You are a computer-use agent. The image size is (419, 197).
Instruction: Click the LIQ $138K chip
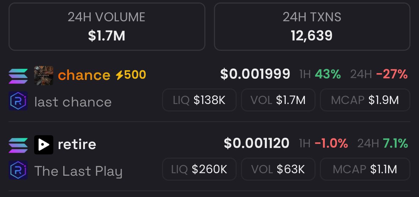click(x=199, y=100)
